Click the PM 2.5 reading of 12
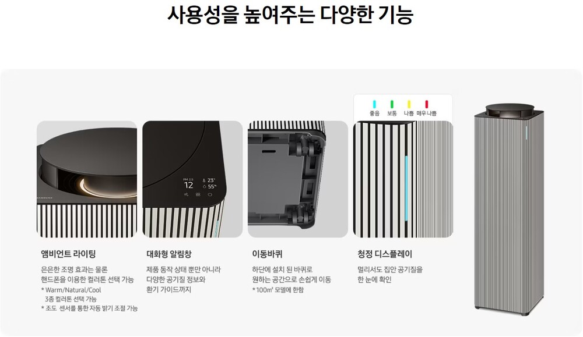The height and width of the screenshot is (337, 583). [x=188, y=185]
